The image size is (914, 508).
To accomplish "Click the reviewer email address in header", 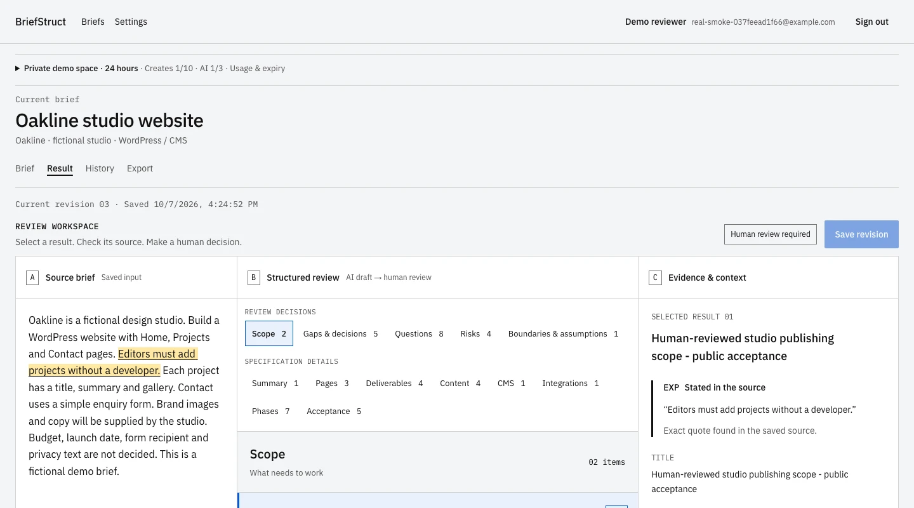I will click(763, 22).
